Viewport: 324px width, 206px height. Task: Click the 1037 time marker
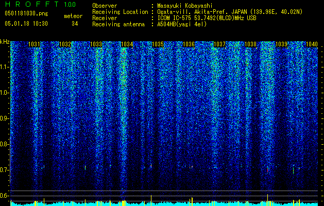pyautogui.click(x=219, y=44)
